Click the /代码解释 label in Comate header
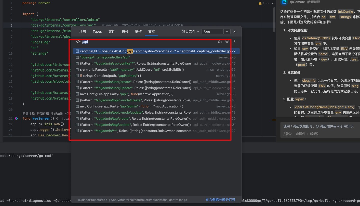The height and width of the screenshot is (206, 360). tap(314, 2)
